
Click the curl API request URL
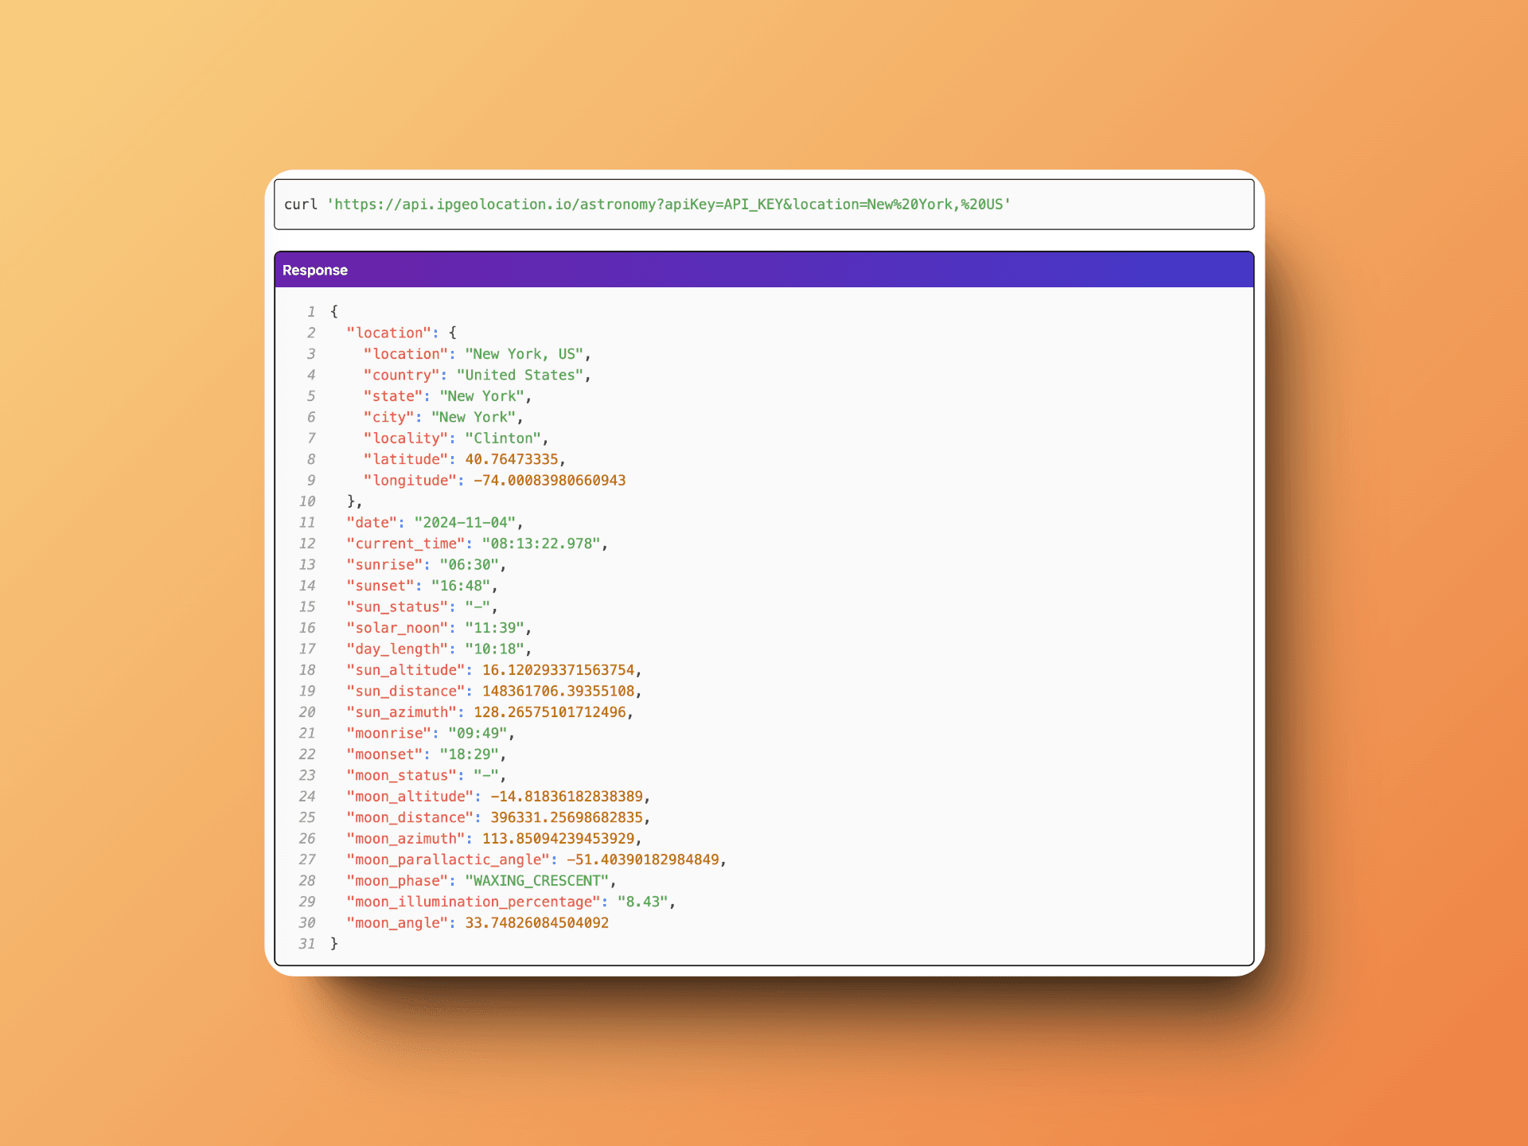pos(668,205)
